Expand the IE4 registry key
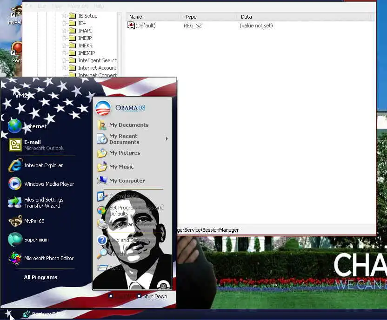 [64, 23]
